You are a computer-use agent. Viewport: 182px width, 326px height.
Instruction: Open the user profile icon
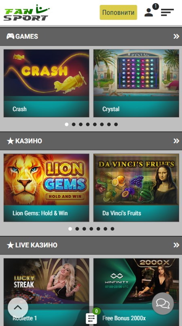(x=149, y=12)
